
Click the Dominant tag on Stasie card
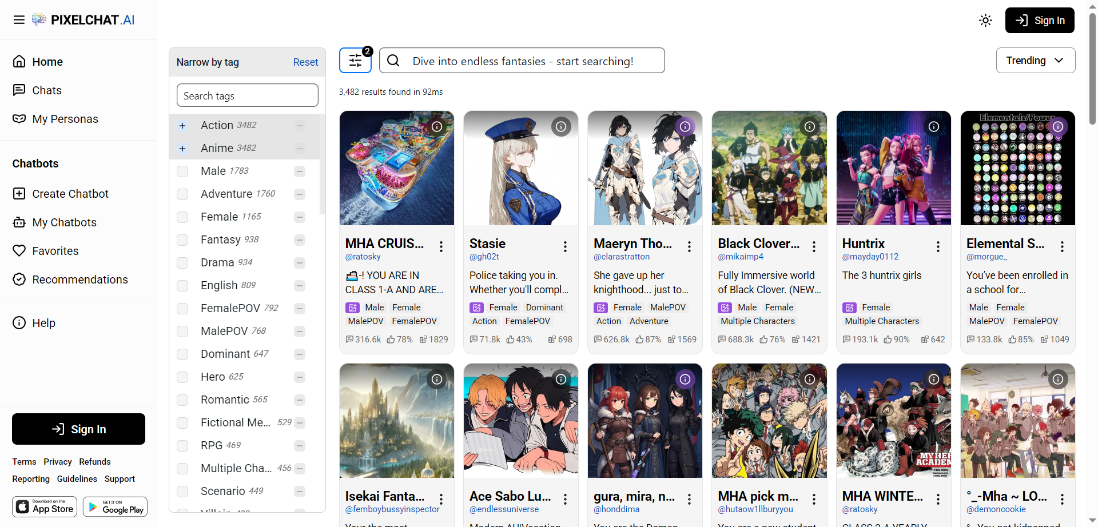(x=544, y=308)
